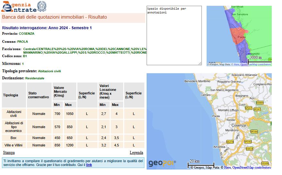Click the SP244 road marker on map

point(254,132)
